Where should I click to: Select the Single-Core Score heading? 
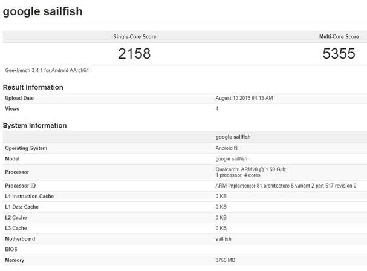tap(135, 36)
